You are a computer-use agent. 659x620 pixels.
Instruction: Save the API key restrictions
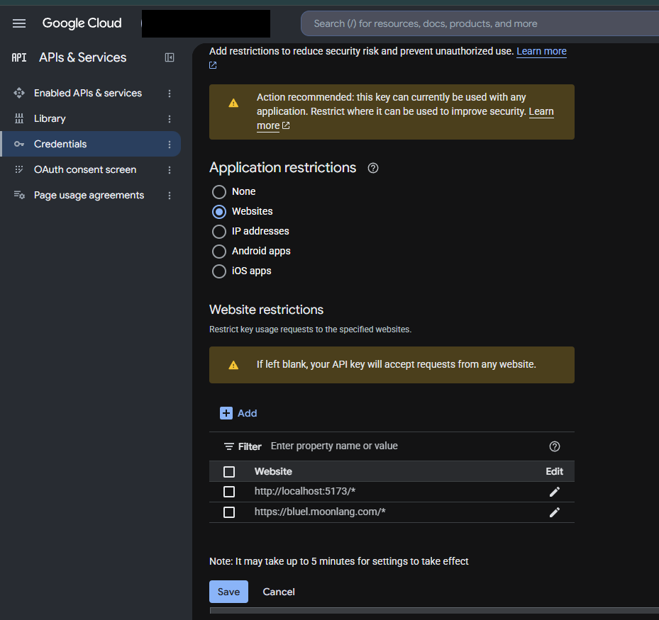(228, 592)
